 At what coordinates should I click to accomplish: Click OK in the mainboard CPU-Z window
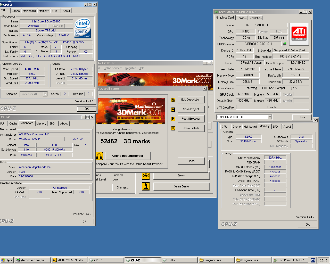click(x=84, y=221)
